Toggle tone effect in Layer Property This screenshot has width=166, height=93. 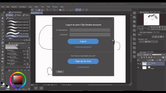coord(158,37)
